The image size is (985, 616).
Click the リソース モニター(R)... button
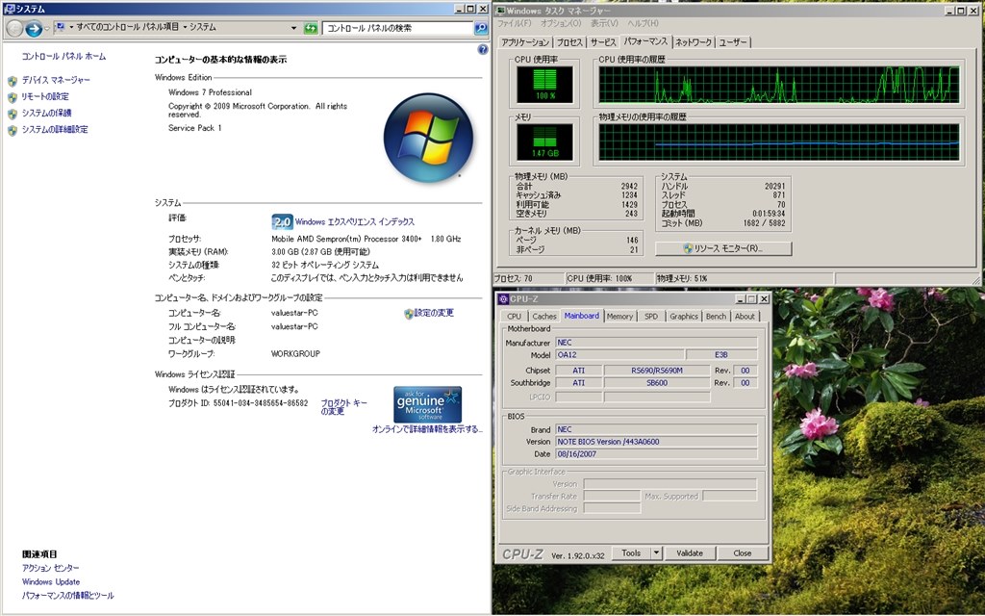click(723, 249)
